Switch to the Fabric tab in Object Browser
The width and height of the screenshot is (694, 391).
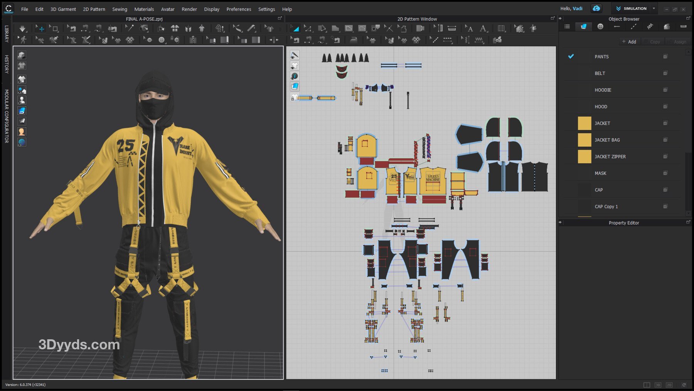tap(583, 27)
